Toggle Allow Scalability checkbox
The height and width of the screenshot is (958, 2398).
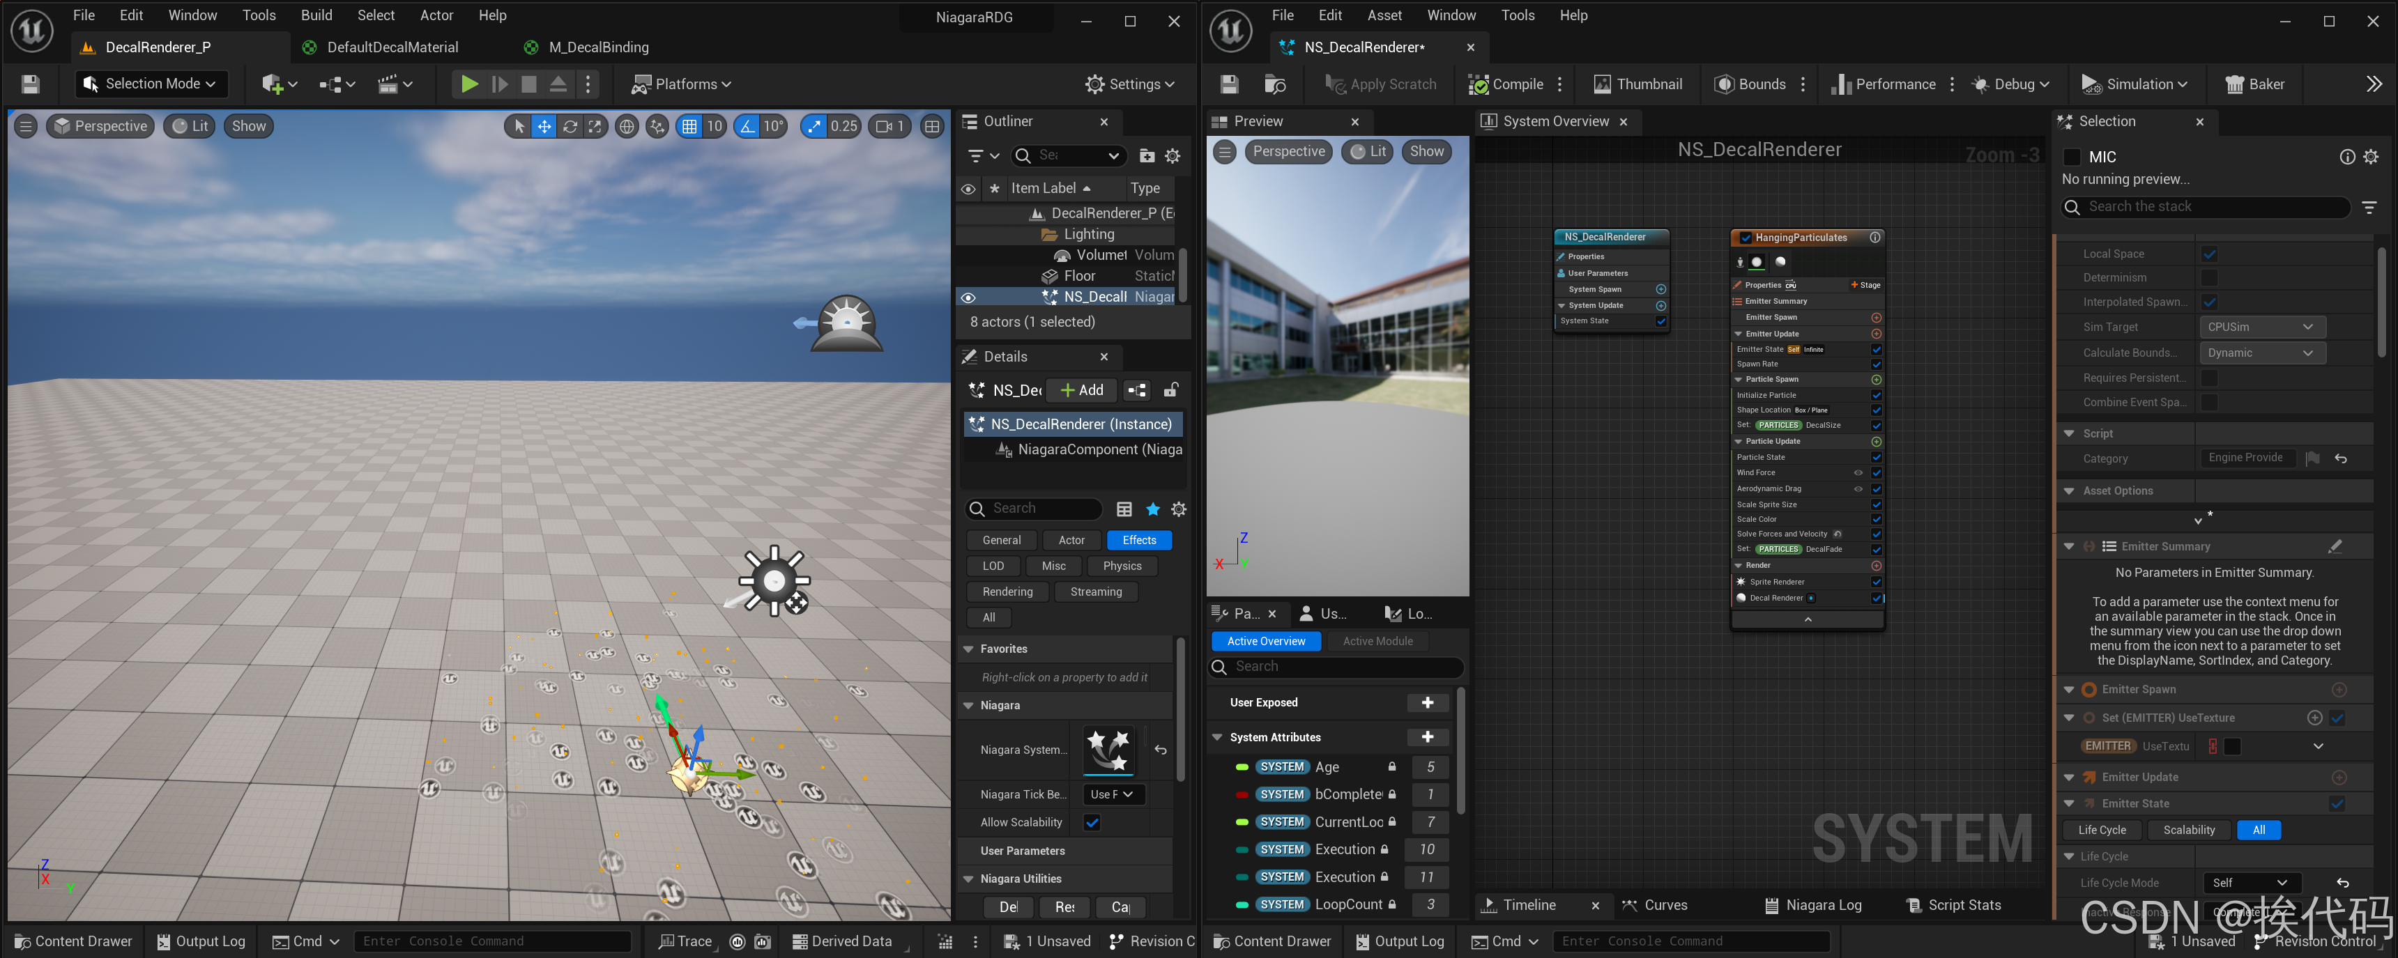(x=1092, y=822)
